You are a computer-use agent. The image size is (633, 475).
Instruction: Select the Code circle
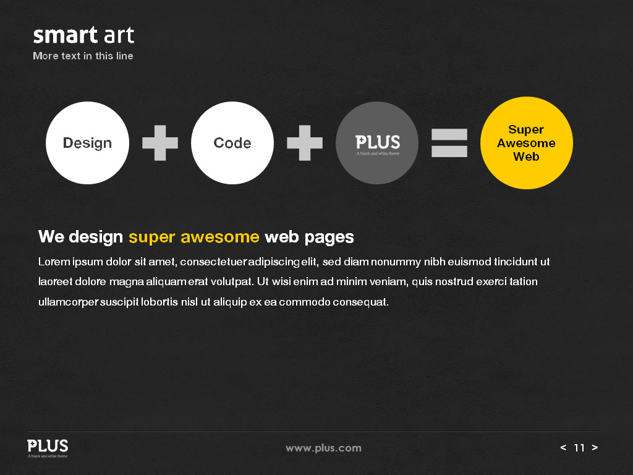[232, 143]
